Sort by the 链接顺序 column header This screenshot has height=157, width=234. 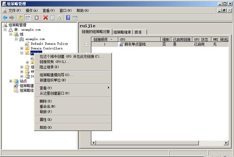pyautogui.click(x=105, y=39)
